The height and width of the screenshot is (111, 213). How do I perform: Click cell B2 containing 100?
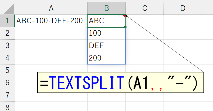[106, 33]
